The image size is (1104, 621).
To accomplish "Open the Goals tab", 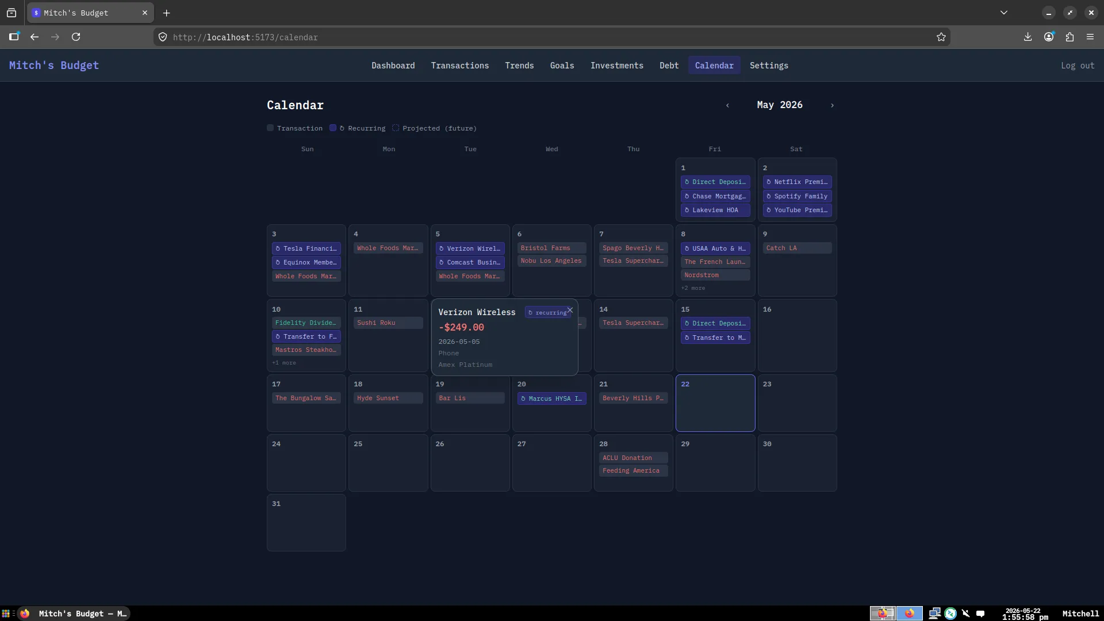I will pos(562,66).
